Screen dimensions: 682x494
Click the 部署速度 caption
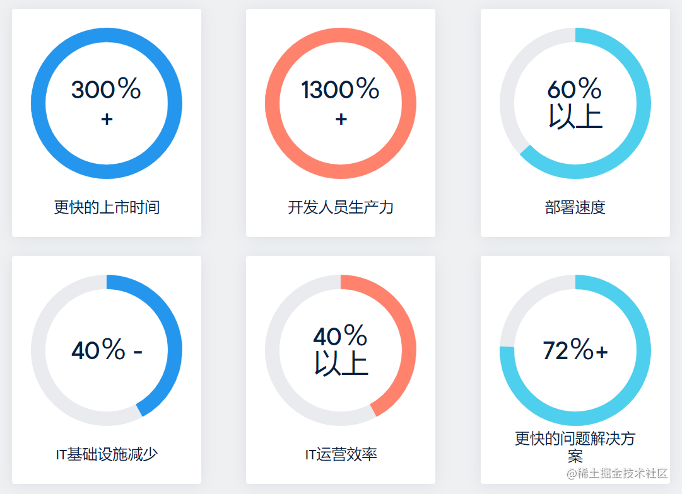coord(575,207)
